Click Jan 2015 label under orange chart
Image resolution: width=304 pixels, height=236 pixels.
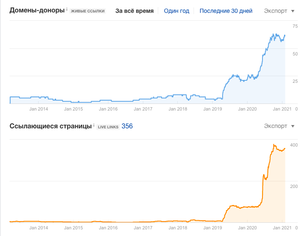[74, 228]
